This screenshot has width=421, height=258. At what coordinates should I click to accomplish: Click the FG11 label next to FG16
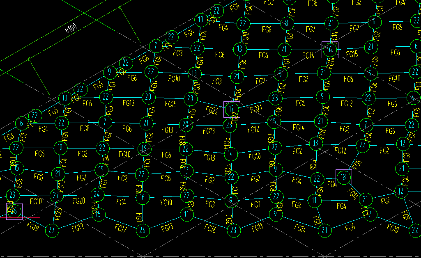click(257, 228)
